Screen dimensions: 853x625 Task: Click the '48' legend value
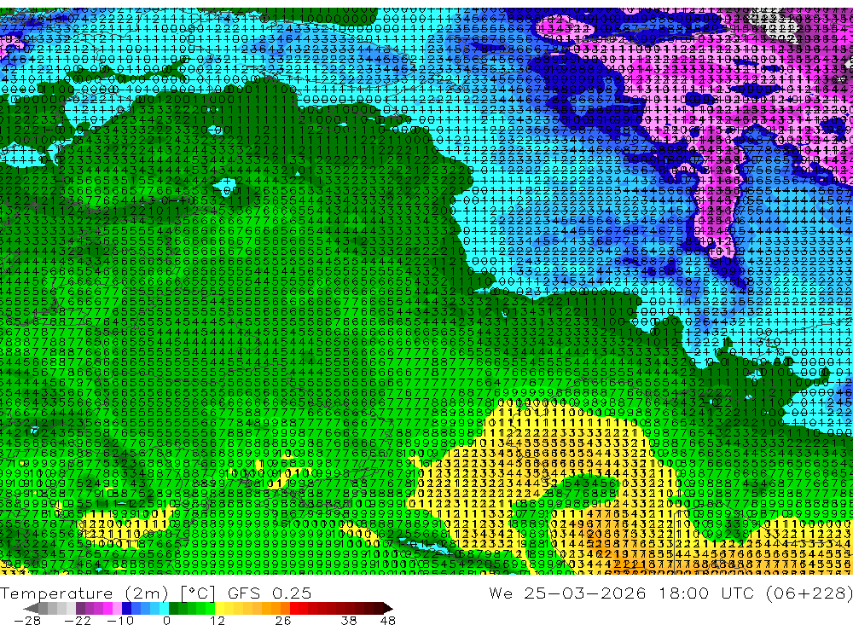tap(388, 620)
